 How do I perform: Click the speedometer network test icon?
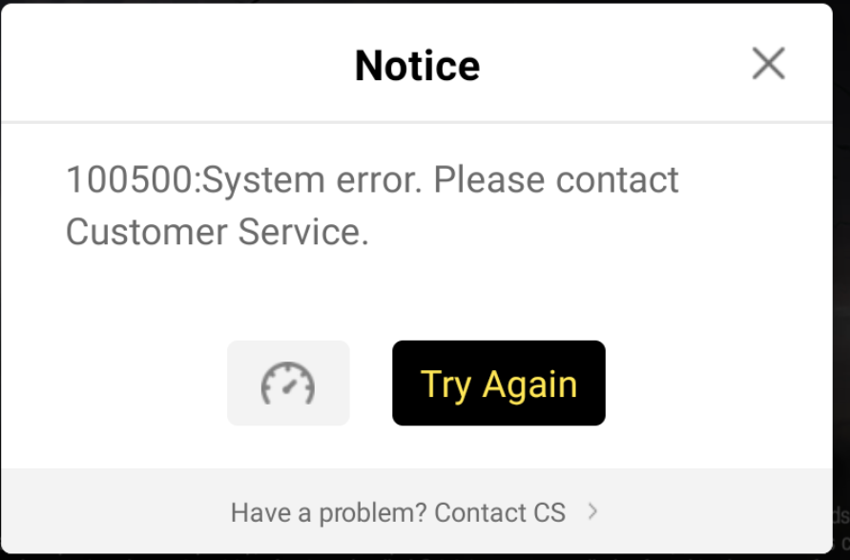[x=288, y=383]
